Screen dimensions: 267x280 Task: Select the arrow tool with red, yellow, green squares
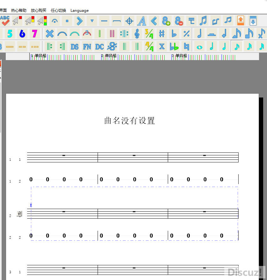(x=42, y=20)
